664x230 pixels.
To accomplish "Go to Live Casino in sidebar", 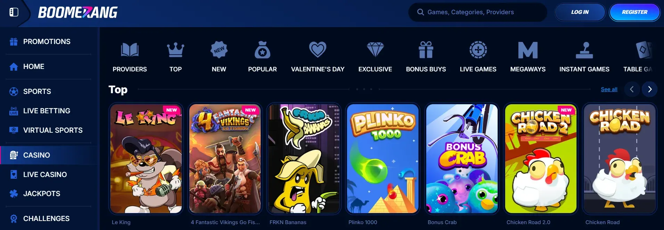I will 45,175.
